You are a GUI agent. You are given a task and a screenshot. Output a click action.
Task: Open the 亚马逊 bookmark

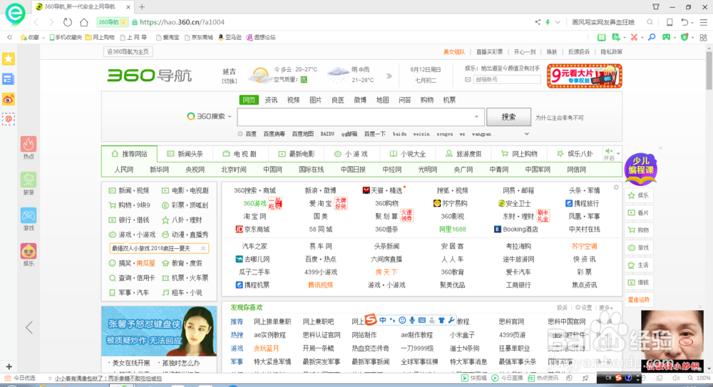230,37
